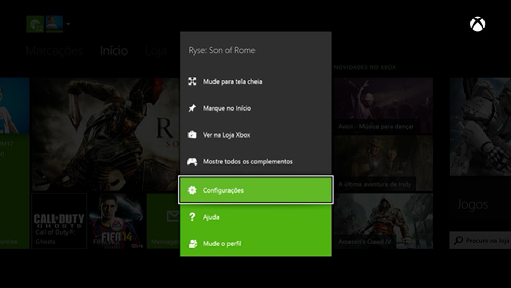This screenshot has width=511, height=288.
Task: Select Ver na Loja Xbox
Action: (x=256, y=135)
